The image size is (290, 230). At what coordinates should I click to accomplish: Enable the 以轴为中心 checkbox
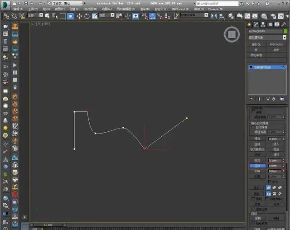267,199
